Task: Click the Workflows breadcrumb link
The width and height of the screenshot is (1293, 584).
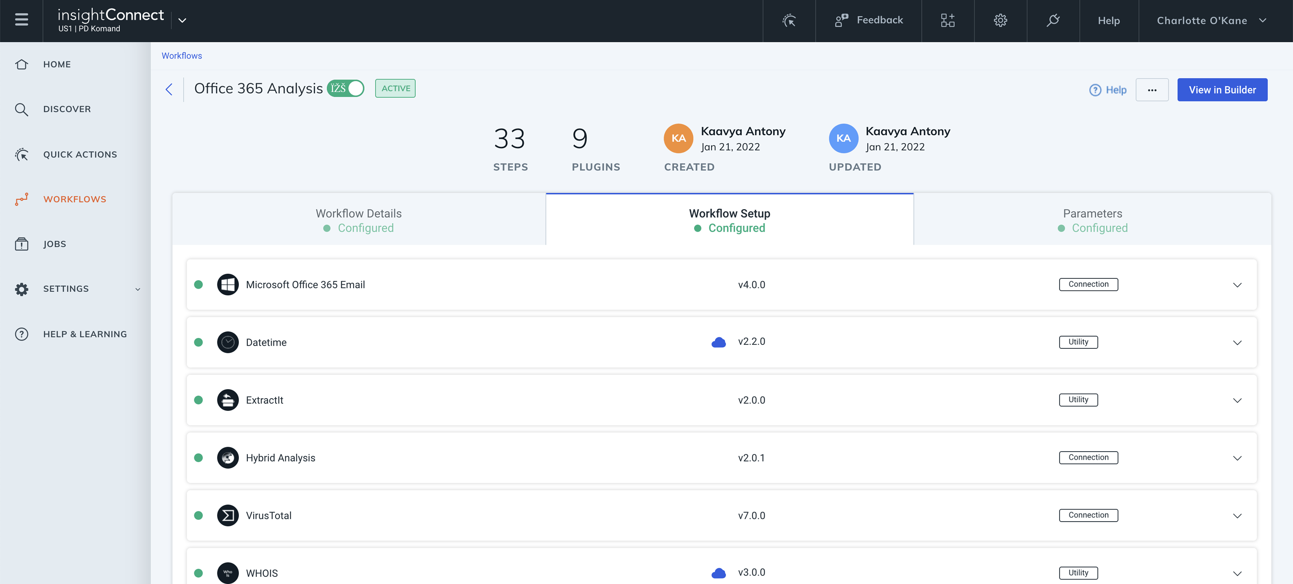Action: click(x=182, y=56)
